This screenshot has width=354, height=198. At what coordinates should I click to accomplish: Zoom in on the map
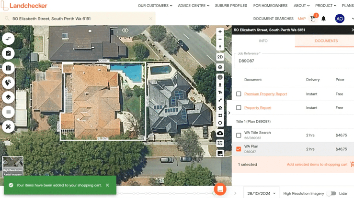220,31
